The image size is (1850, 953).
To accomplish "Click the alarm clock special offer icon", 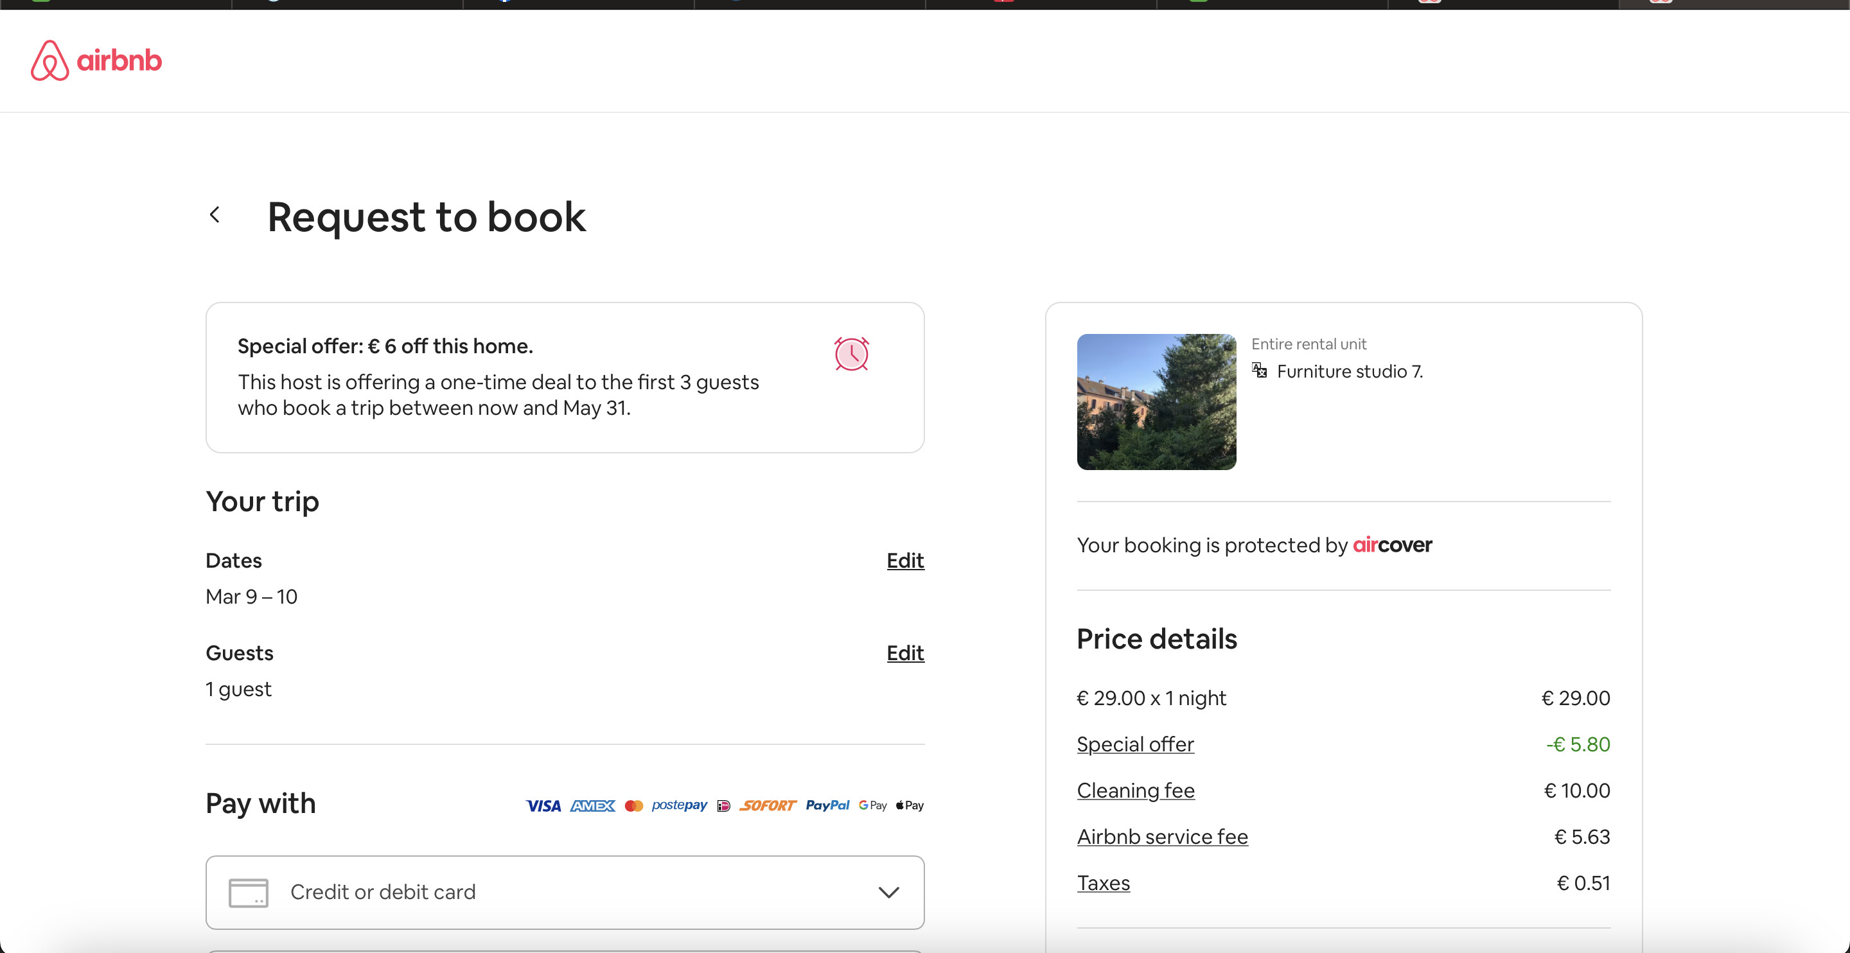I will [851, 354].
